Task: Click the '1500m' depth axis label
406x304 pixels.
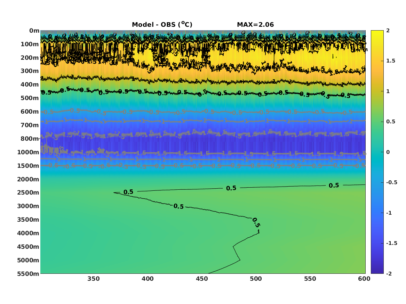Action: pyautogui.click(x=28, y=166)
